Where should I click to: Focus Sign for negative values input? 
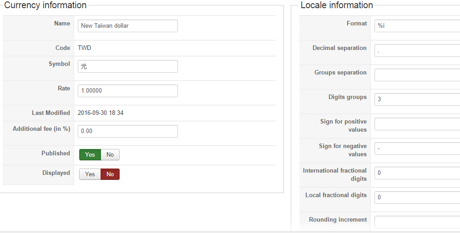(417, 149)
